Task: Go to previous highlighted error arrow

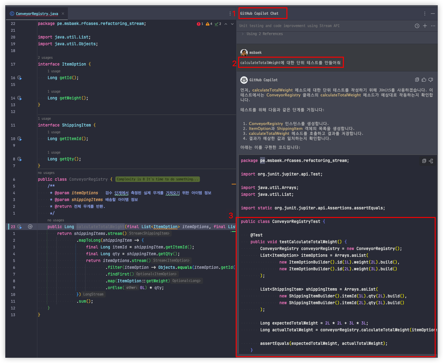Action: pyautogui.click(x=226, y=24)
